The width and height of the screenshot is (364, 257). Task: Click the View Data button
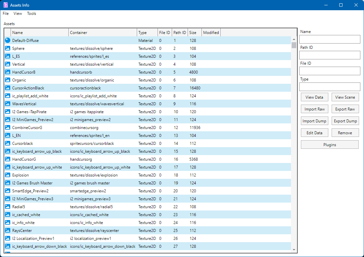[x=314, y=97]
